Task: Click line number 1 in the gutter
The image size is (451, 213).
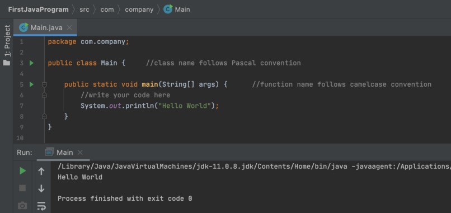Action: [x=22, y=42]
